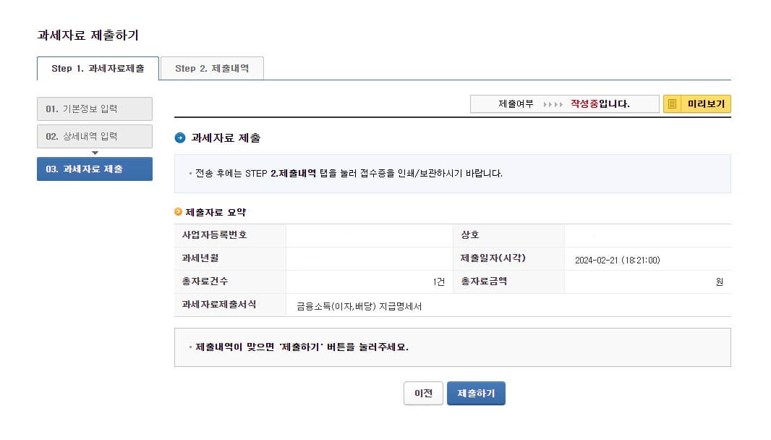
Task: Click the 상호 value cell
Action: [x=647, y=234]
